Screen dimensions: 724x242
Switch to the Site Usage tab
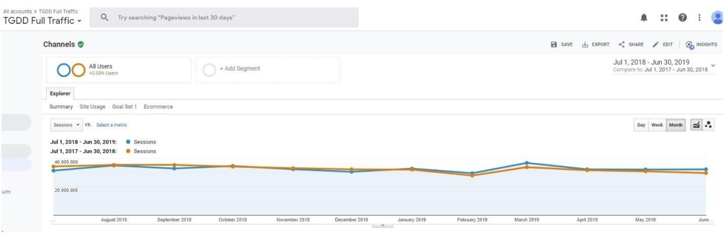(x=92, y=107)
